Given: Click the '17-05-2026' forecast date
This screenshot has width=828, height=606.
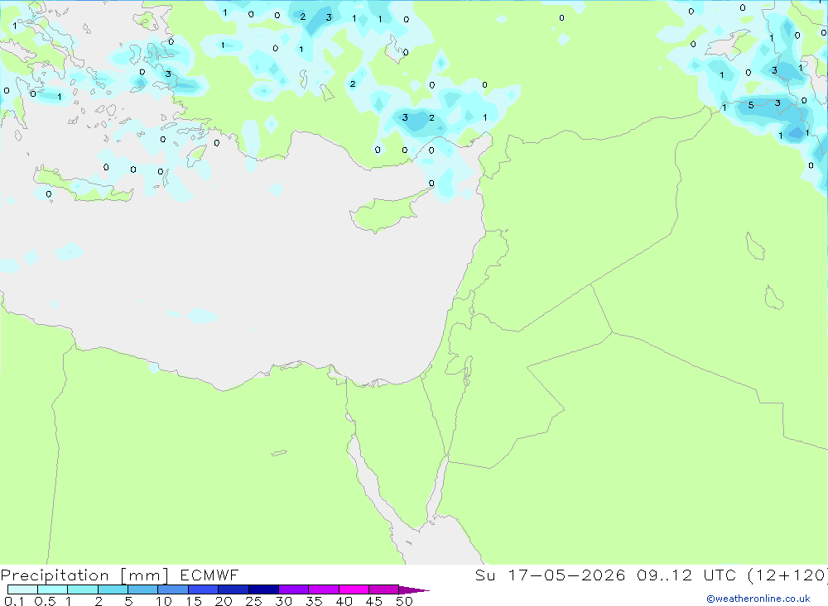Looking at the screenshot, I should pyautogui.click(x=566, y=575).
